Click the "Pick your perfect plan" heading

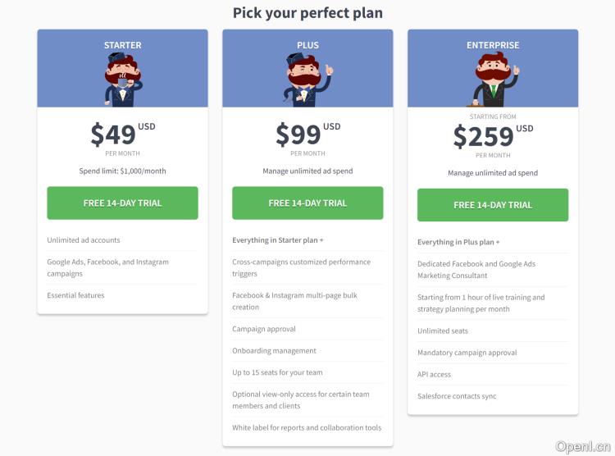pos(307,13)
